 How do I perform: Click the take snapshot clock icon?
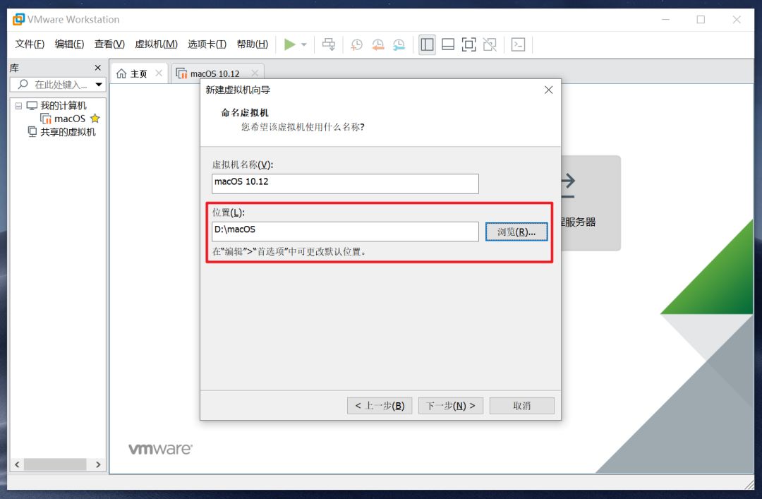pos(357,44)
